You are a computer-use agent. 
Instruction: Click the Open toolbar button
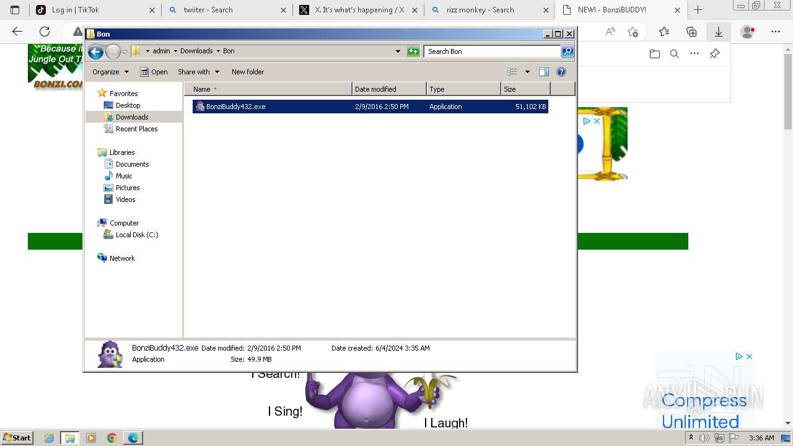(154, 72)
